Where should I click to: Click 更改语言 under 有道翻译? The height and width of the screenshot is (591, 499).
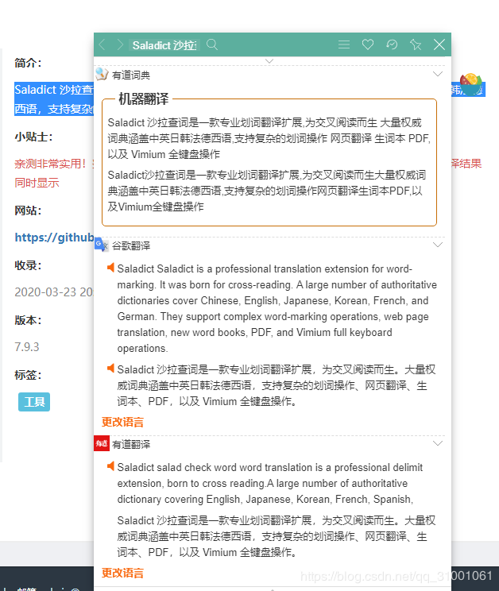click(x=122, y=574)
